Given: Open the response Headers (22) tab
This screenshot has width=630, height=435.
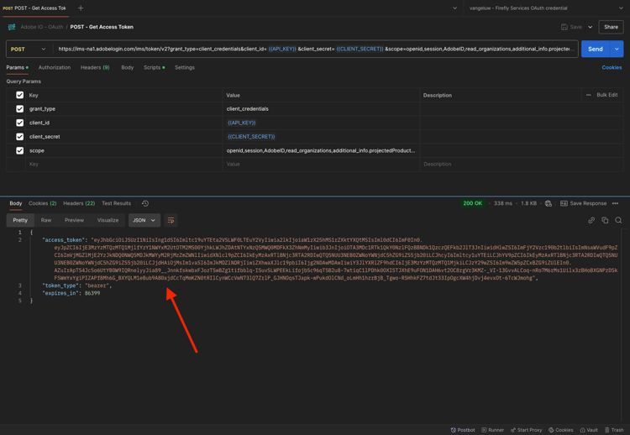Looking at the screenshot, I should 79,203.
